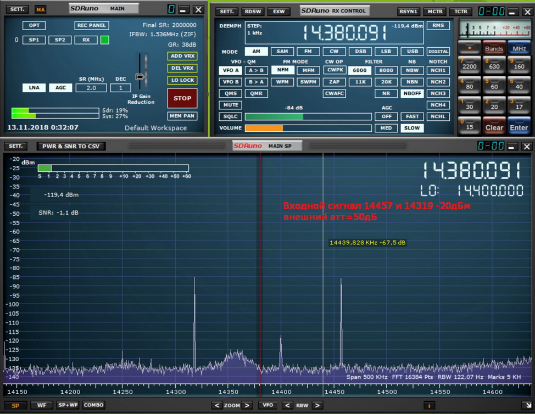
Task: Choose DIGITAL mode
Action: coord(438,52)
